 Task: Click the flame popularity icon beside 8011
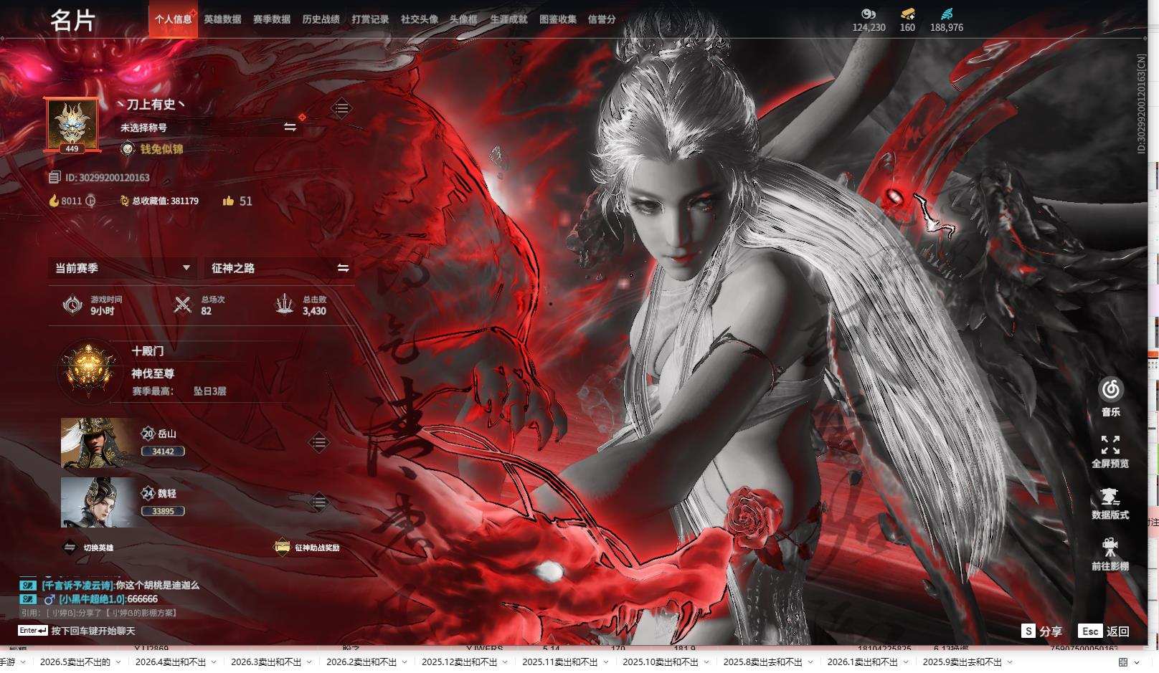click(54, 201)
